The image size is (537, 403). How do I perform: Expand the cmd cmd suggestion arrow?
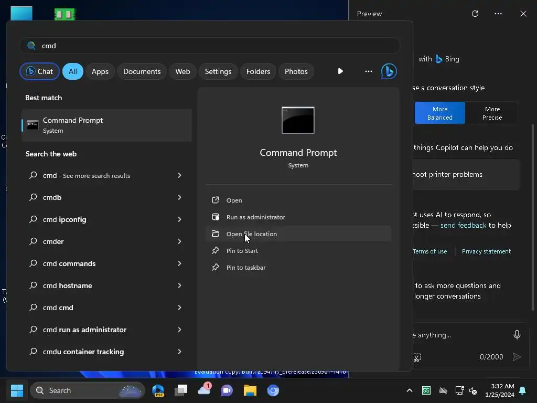(179, 307)
